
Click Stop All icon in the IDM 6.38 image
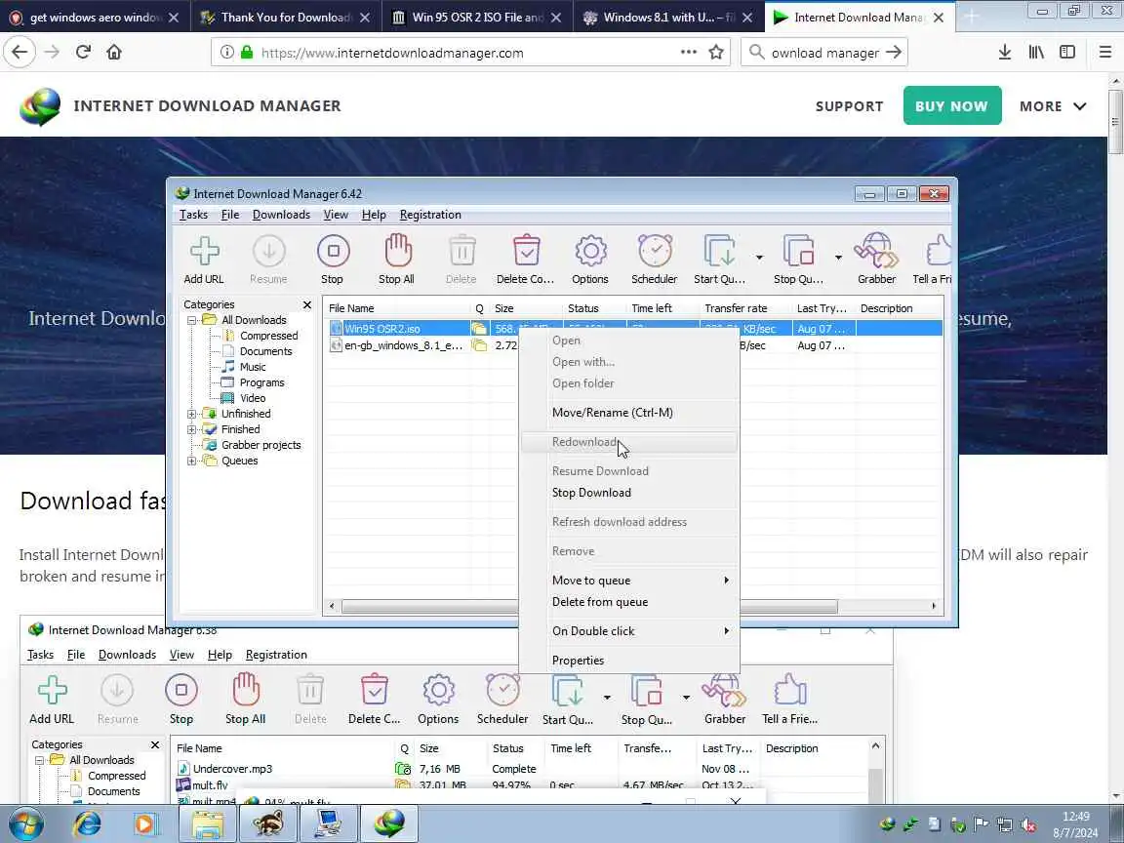coord(245,690)
